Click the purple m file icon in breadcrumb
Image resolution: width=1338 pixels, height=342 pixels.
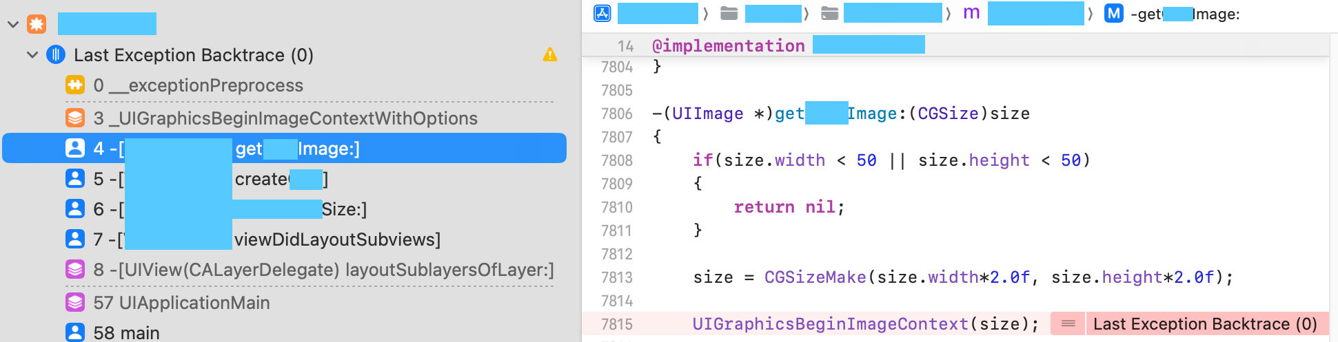(x=971, y=14)
